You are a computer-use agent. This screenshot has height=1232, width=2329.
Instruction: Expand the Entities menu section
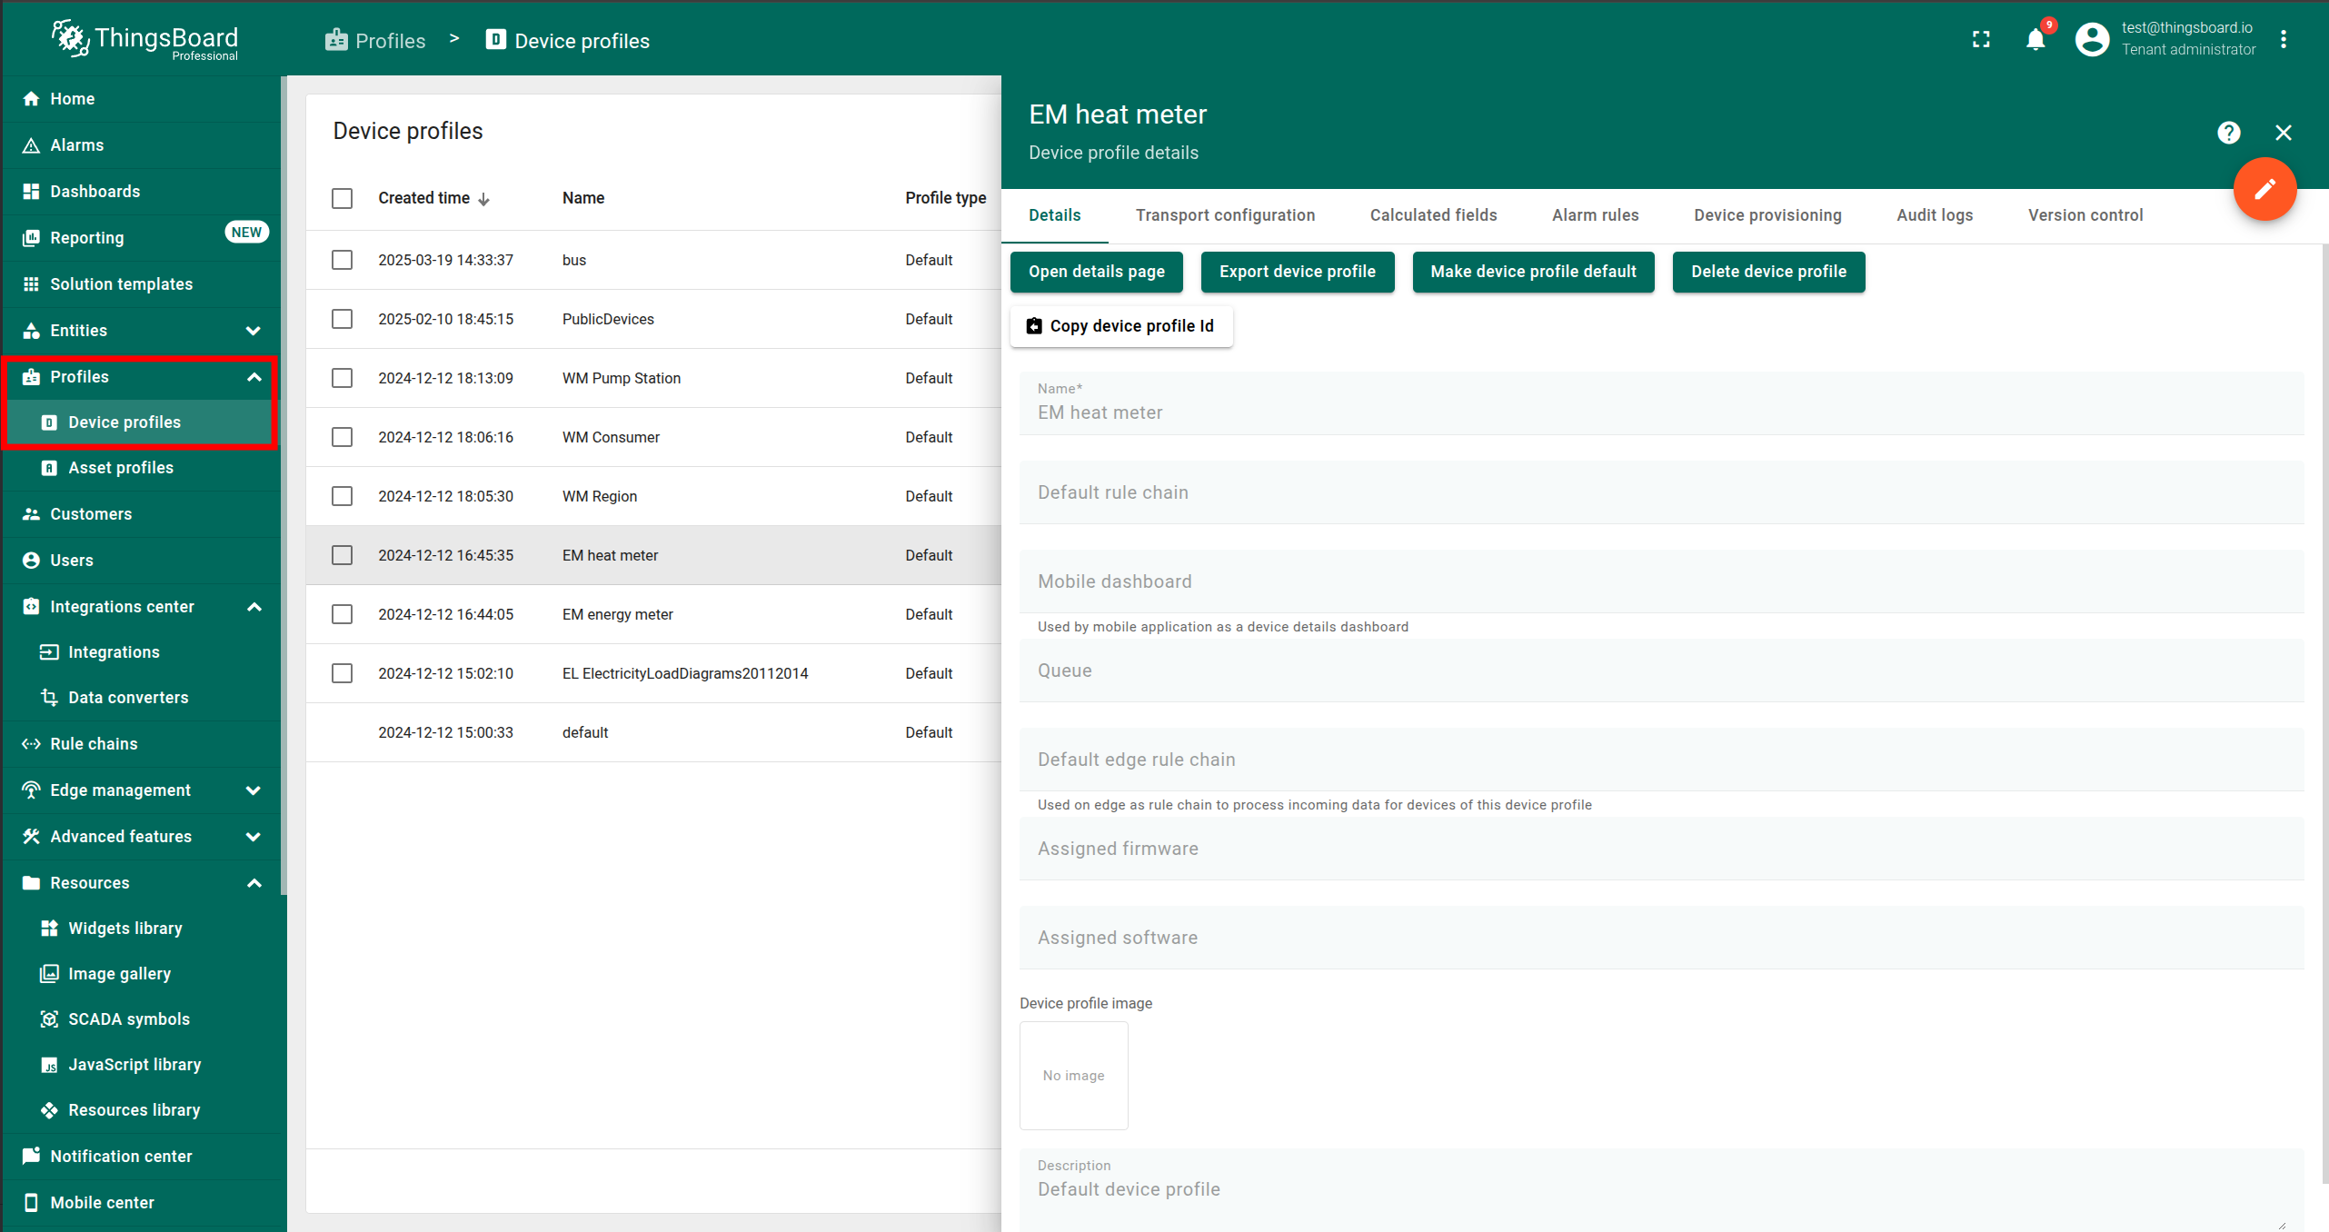(x=254, y=331)
